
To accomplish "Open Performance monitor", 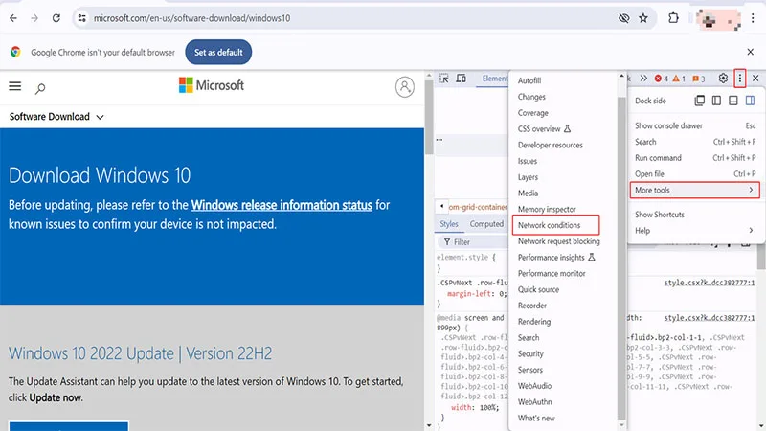I will tap(552, 274).
